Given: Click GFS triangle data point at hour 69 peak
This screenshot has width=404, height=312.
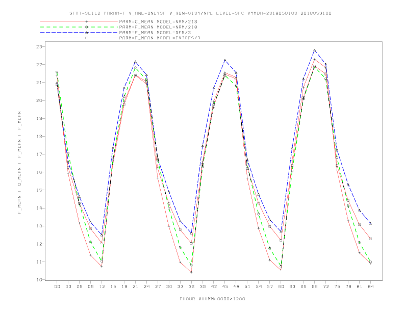Looking at the screenshot, I should [315, 50].
